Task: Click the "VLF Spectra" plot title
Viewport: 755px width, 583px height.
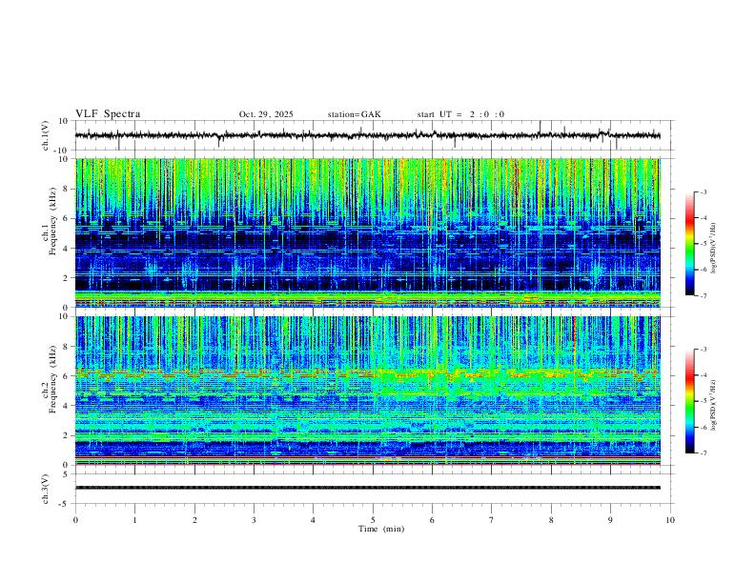Action: pos(108,114)
